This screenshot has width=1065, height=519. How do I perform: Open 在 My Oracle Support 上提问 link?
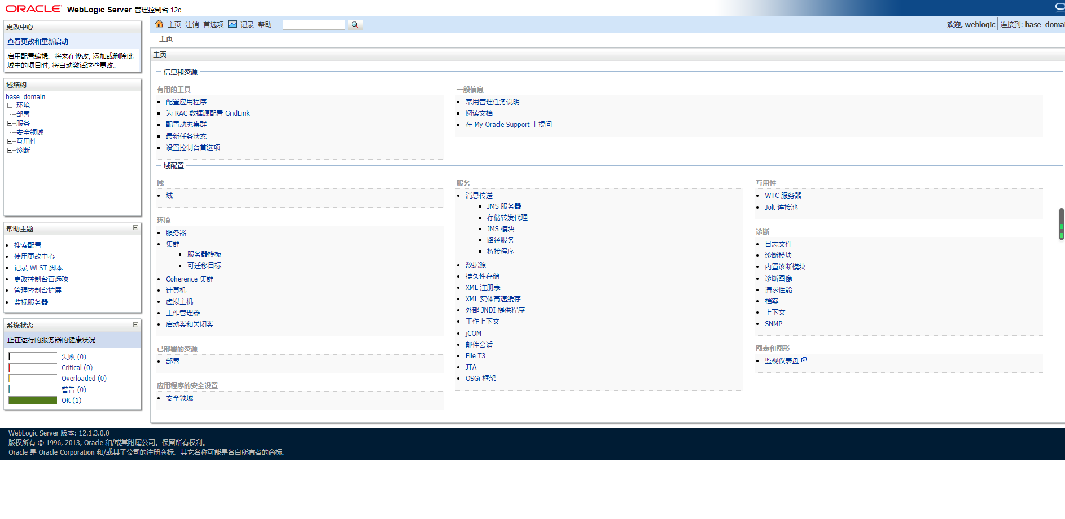(509, 125)
